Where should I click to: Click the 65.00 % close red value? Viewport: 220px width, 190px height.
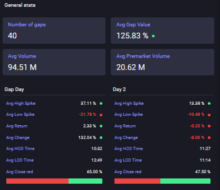point(94,172)
